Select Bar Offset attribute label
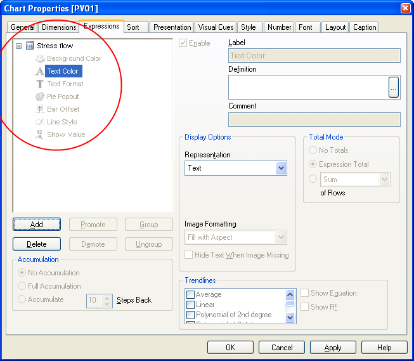Image resolution: width=414 pixels, height=361 pixels. click(63, 109)
